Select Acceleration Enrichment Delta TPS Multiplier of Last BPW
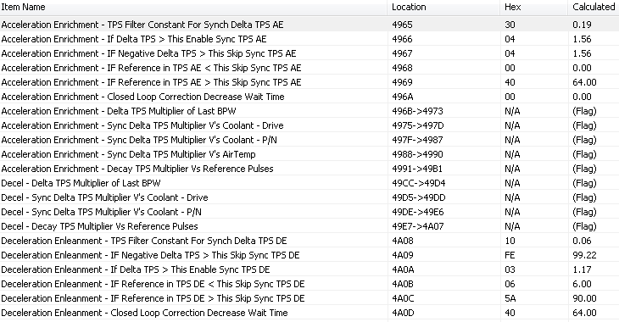The height and width of the screenshot is (322, 619). (309, 111)
